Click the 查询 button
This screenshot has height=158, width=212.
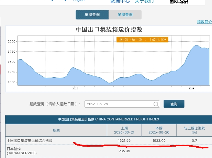174,104
